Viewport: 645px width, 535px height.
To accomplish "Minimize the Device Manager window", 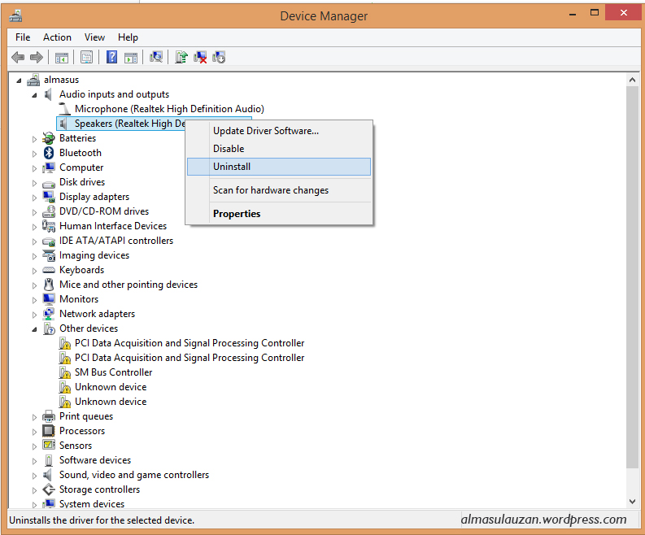I will 573,14.
